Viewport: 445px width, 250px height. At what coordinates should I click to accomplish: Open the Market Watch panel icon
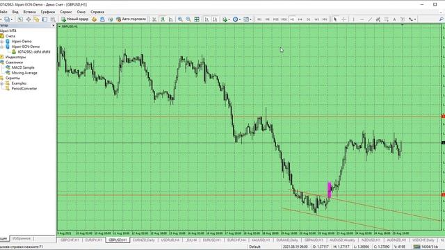click(20, 19)
